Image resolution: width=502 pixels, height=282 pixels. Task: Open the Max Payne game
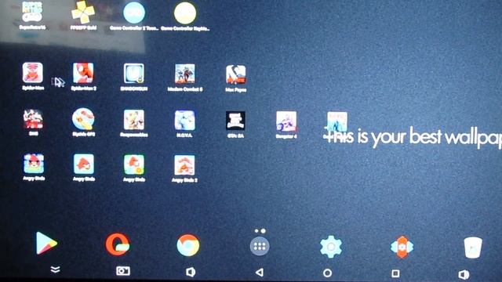click(x=235, y=74)
